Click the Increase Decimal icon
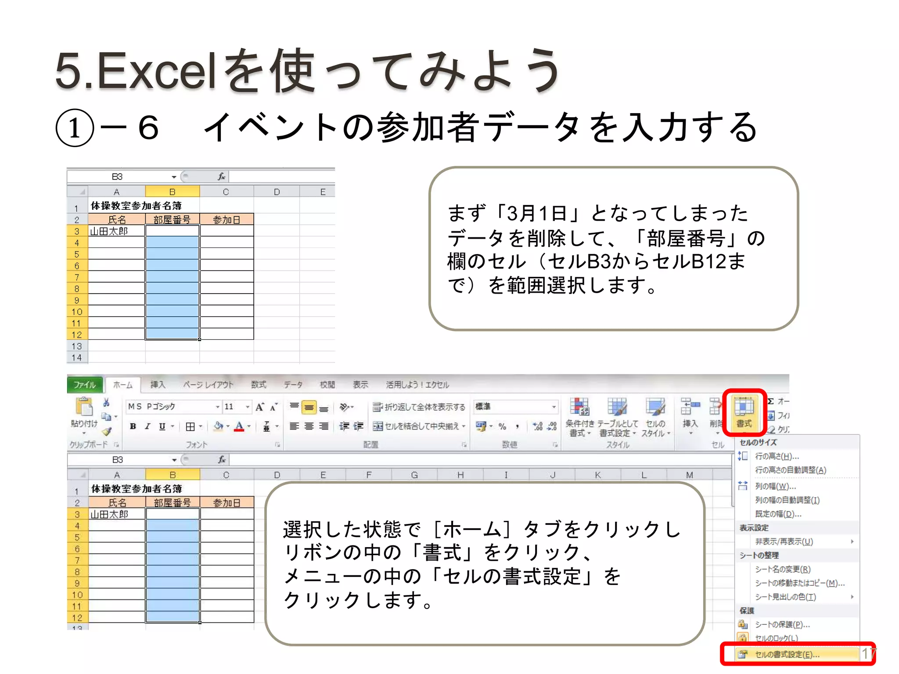The height and width of the screenshot is (674, 899). pyautogui.click(x=537, y=427)
